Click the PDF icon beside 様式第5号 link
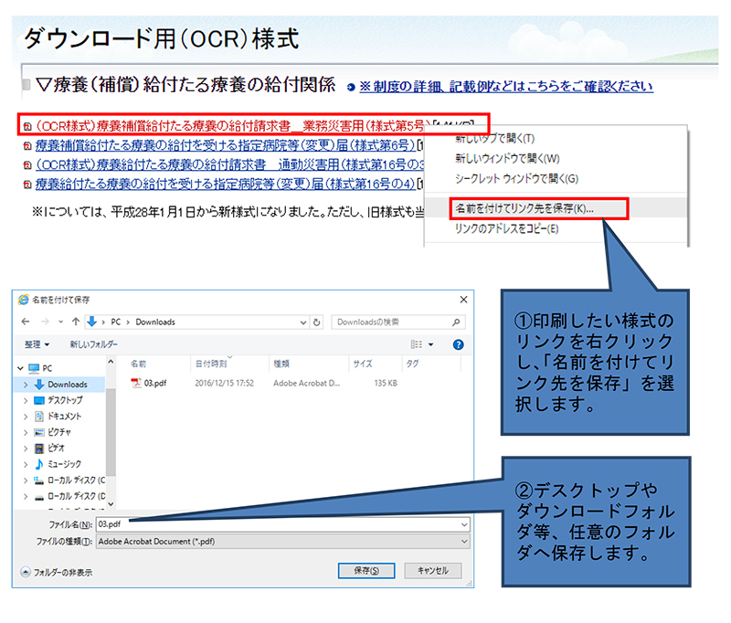 click(26, 125)
